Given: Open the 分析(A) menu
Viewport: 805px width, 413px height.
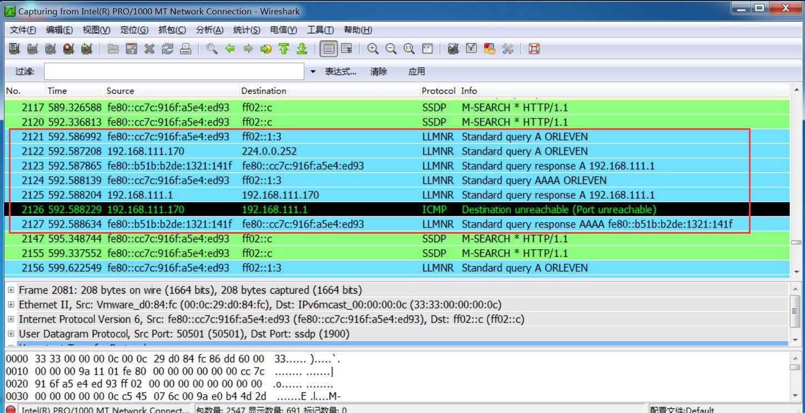Looking at the screenshot, I should [x=209, y=30].
